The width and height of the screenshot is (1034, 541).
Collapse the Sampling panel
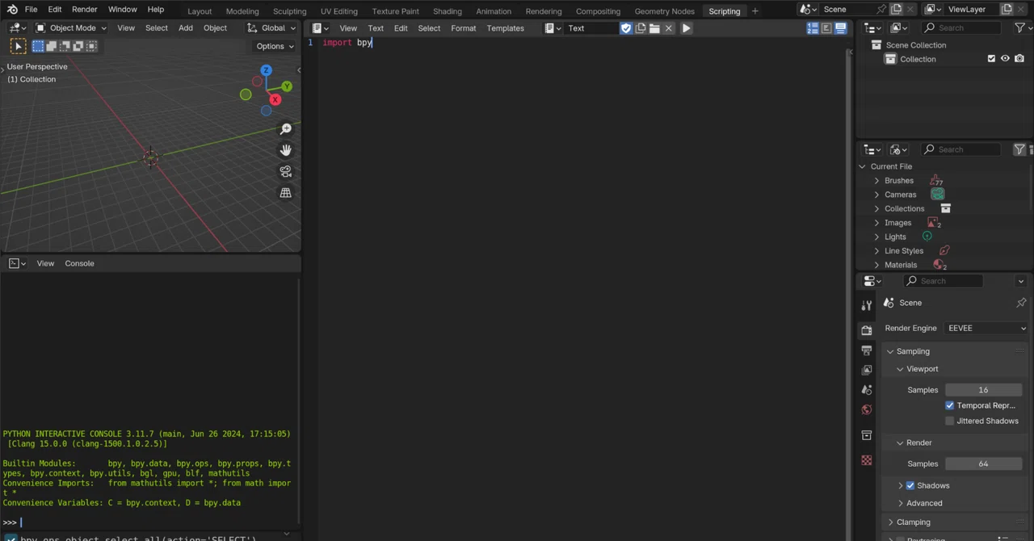pyautogui.click(x=890, y=351)
